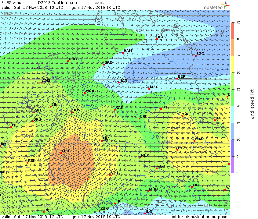Select the Rostock (ROS) station marker
258x219 pixels.
157,39
